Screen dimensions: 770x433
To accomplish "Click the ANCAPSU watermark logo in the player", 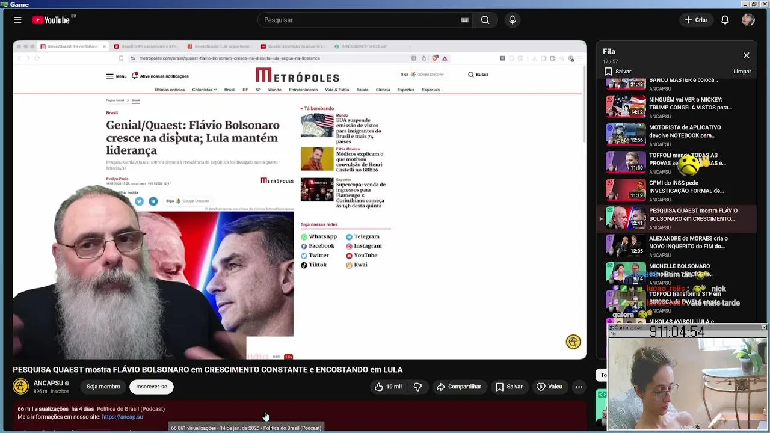I will coord(573,342).
